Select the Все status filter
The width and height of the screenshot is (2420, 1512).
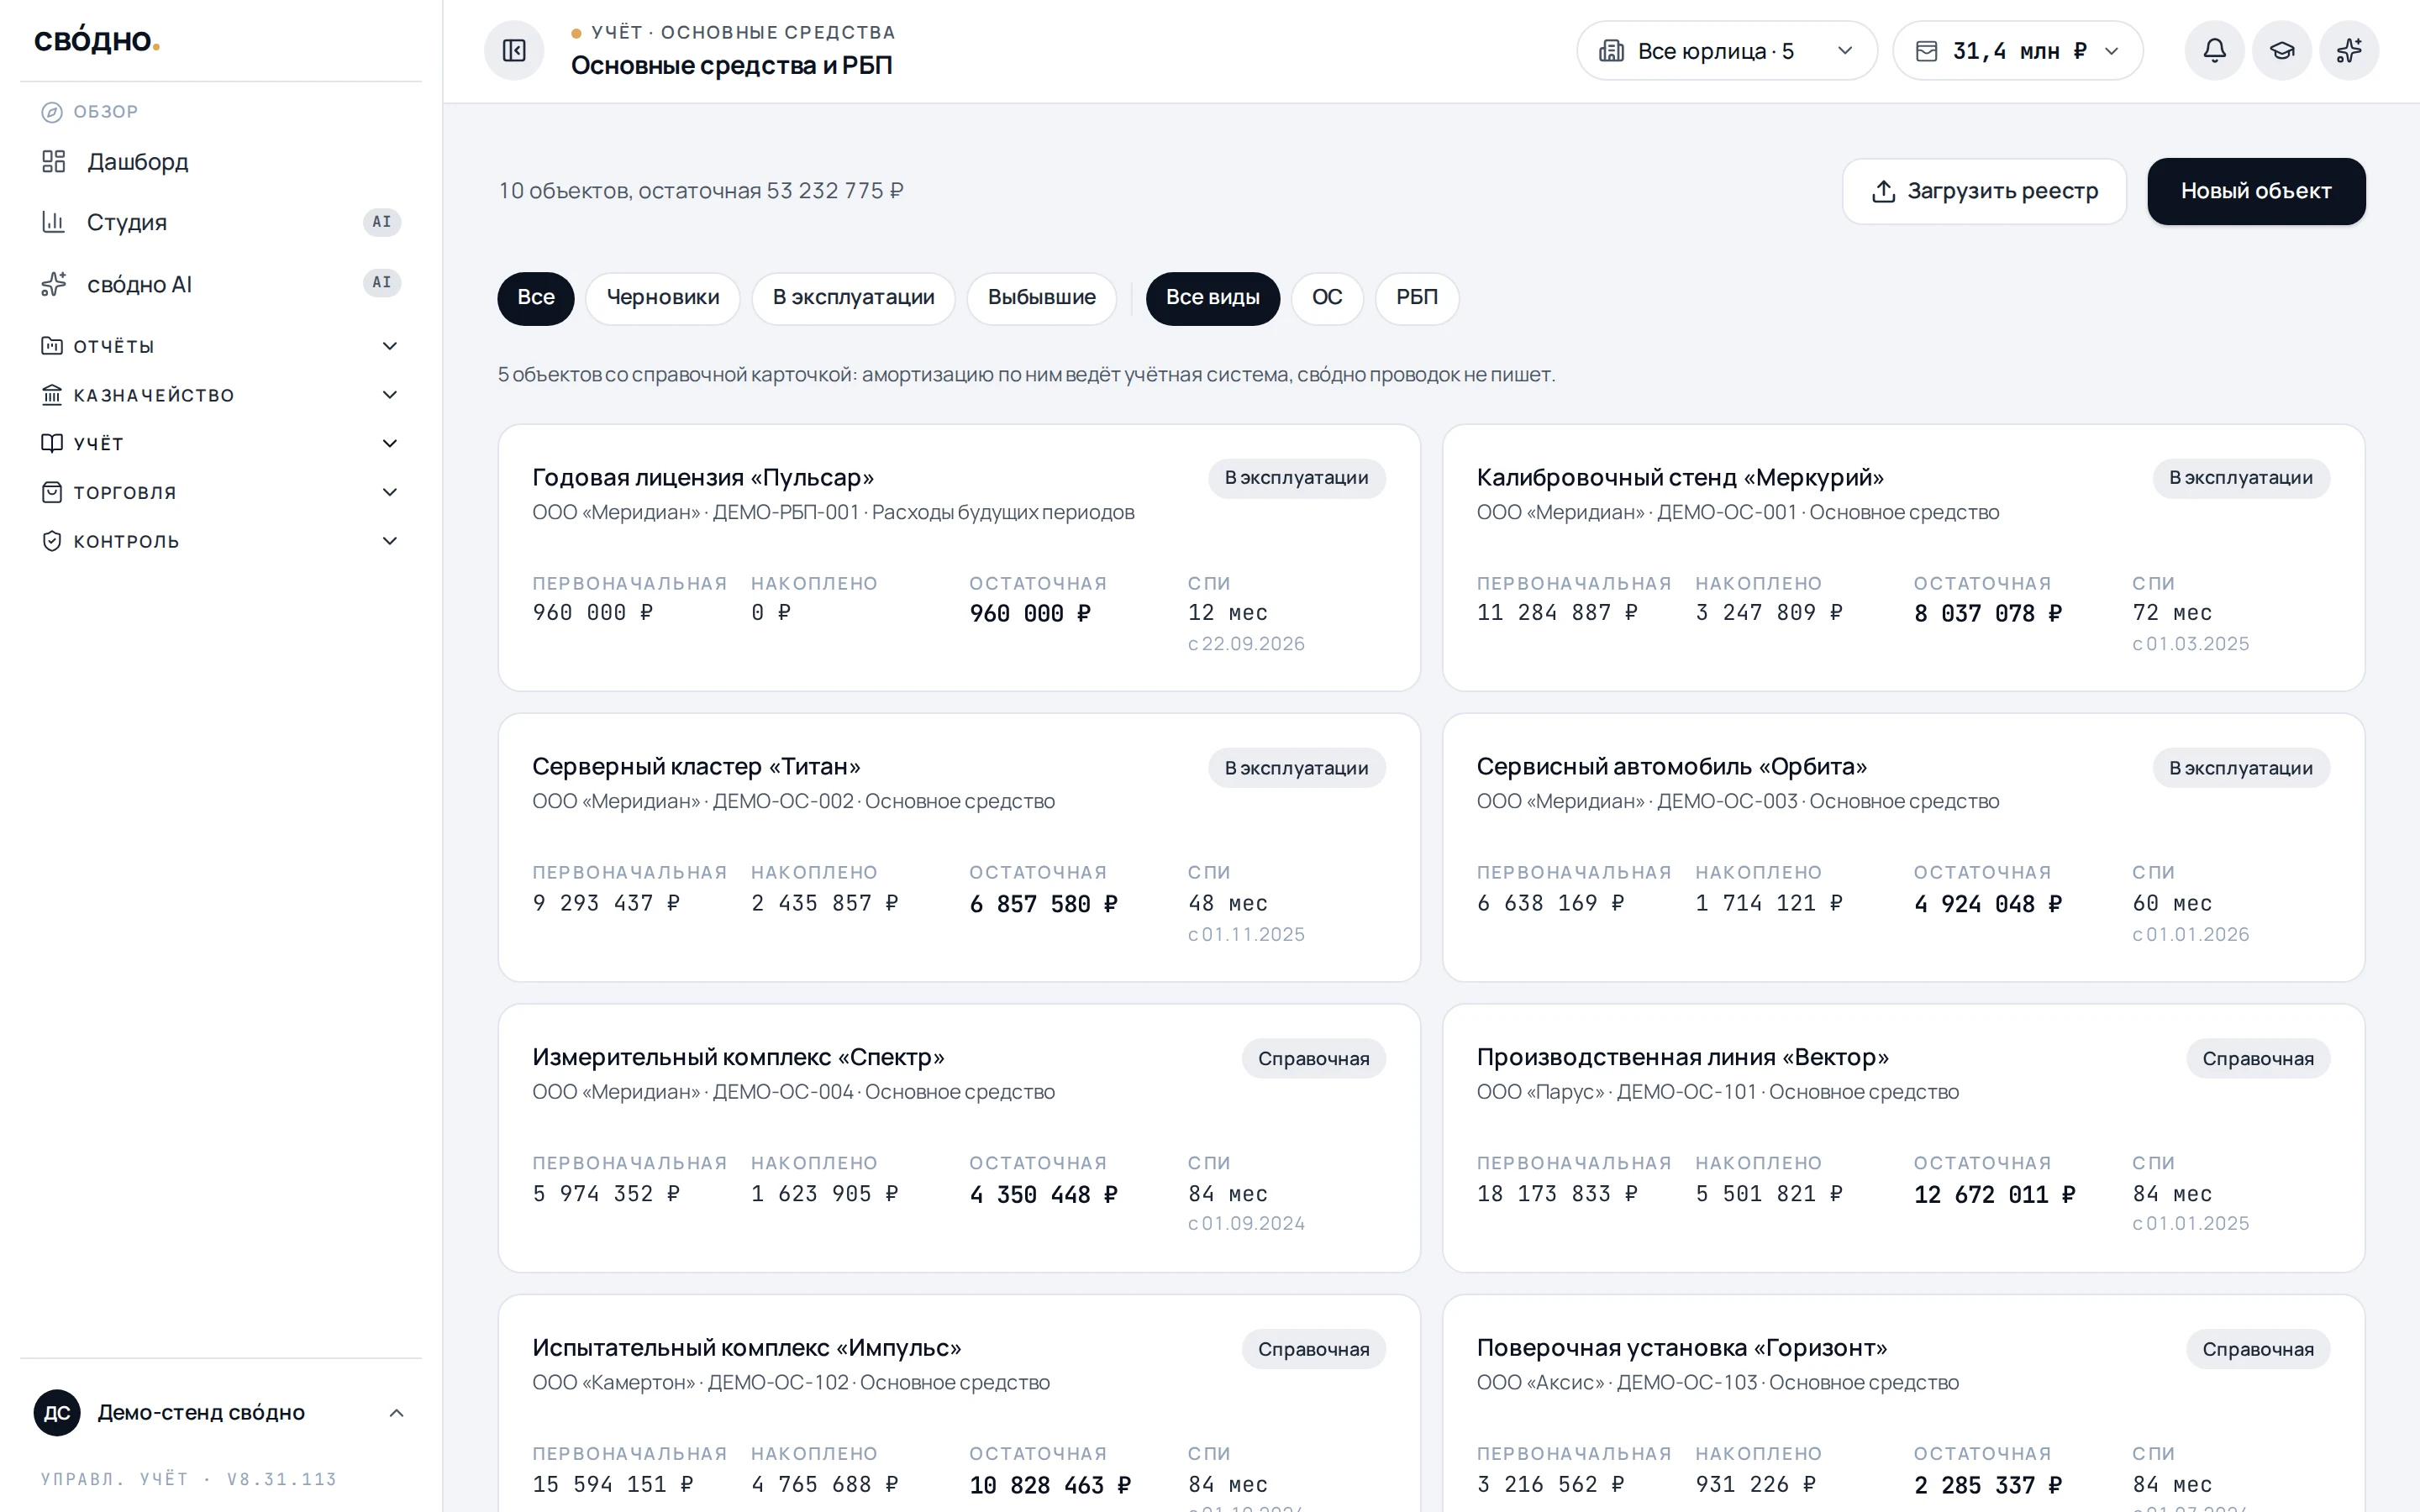pos(536,298)
